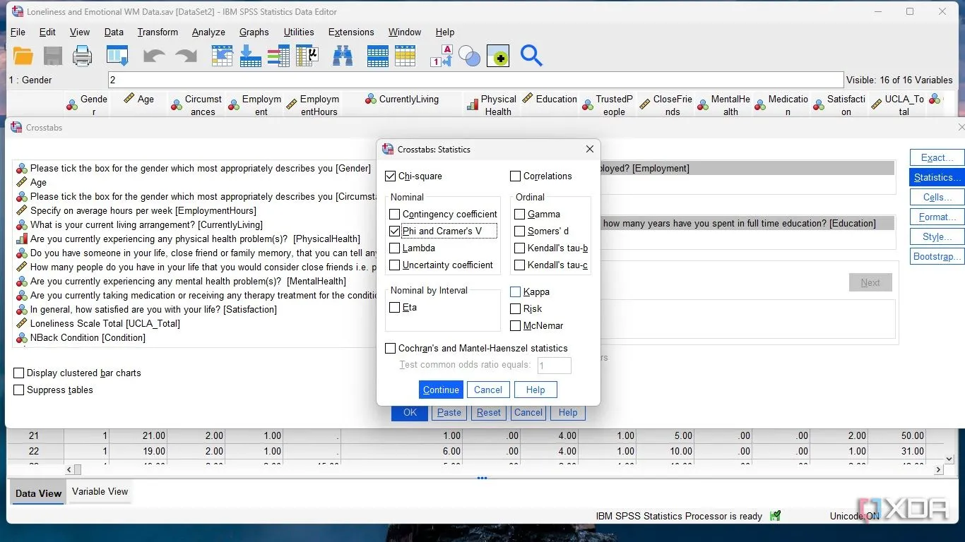
Task: Click the Save file disk icon
Action: click(x=53, y=56)
